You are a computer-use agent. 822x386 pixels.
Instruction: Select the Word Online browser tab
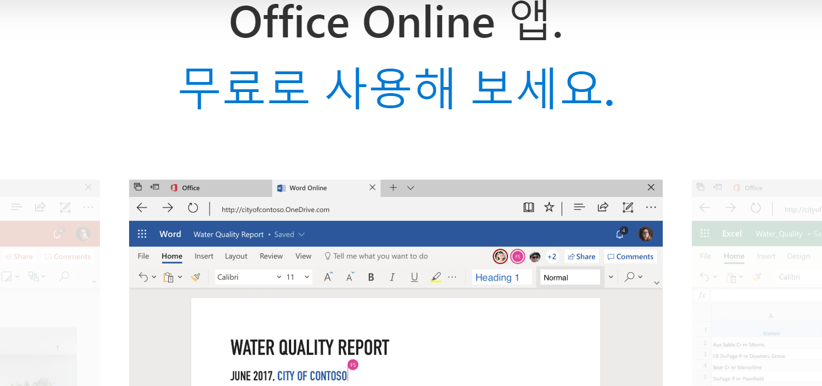(326, 188)
